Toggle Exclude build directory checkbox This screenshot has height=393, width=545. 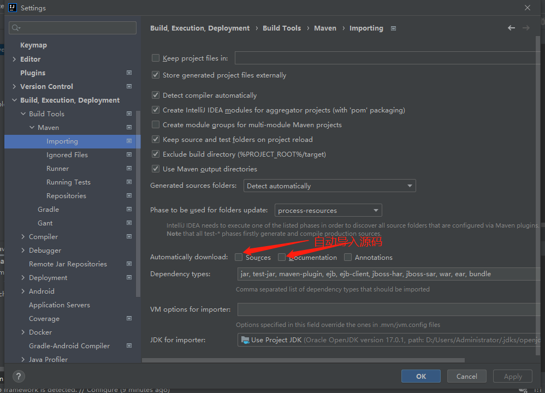tap(156, 154)
